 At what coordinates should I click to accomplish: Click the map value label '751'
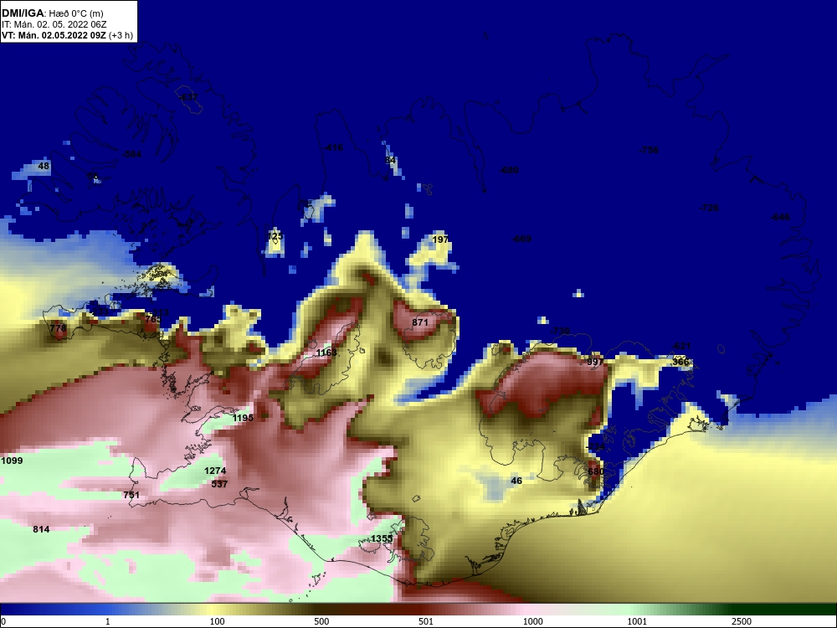[131, 495]
